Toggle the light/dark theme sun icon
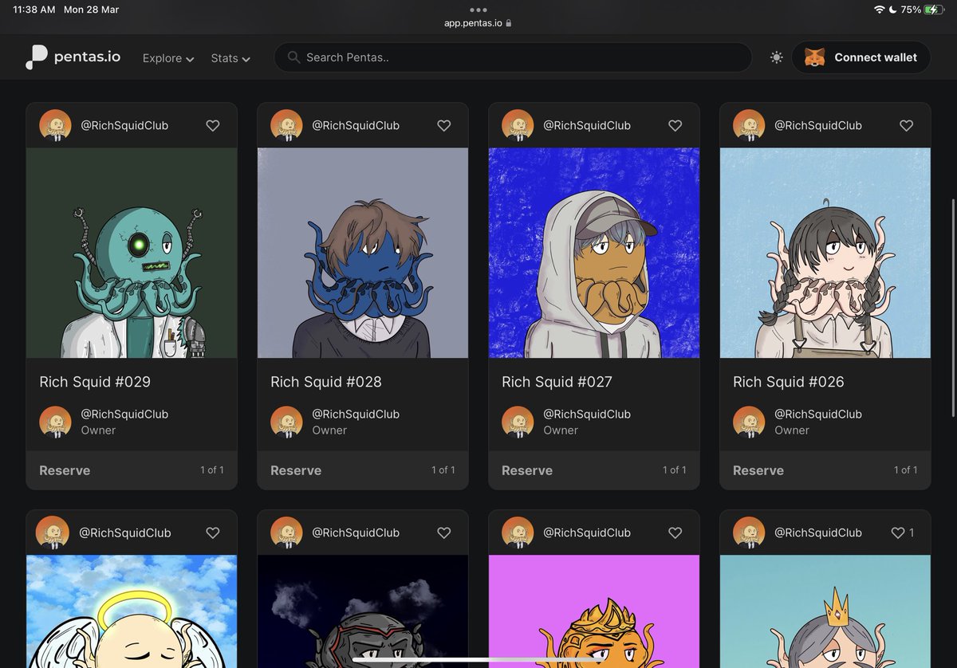The width and height of the screenshot is (957, 668). pyautogui.click(x=777, y=57)
